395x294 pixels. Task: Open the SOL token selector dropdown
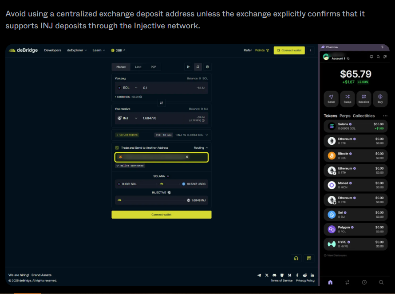(x=127, y=88)
